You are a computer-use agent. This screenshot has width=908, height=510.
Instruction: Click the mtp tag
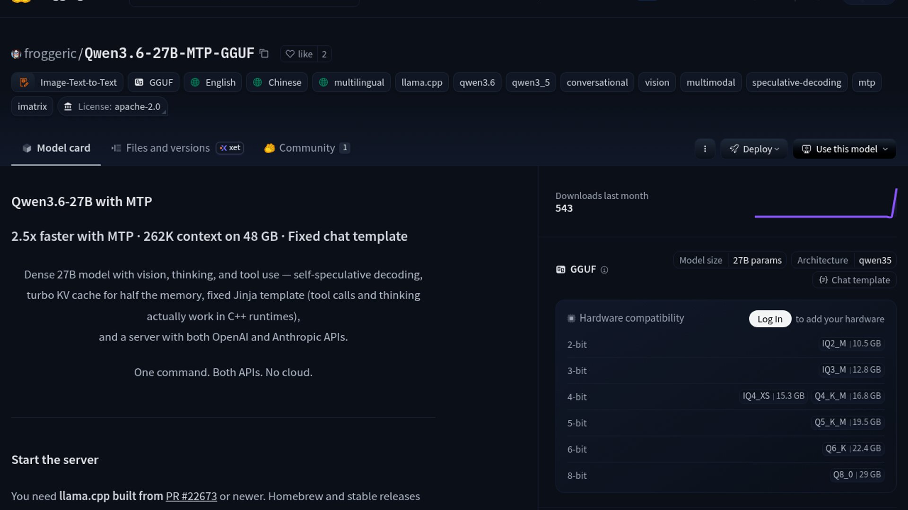point(866,82)
